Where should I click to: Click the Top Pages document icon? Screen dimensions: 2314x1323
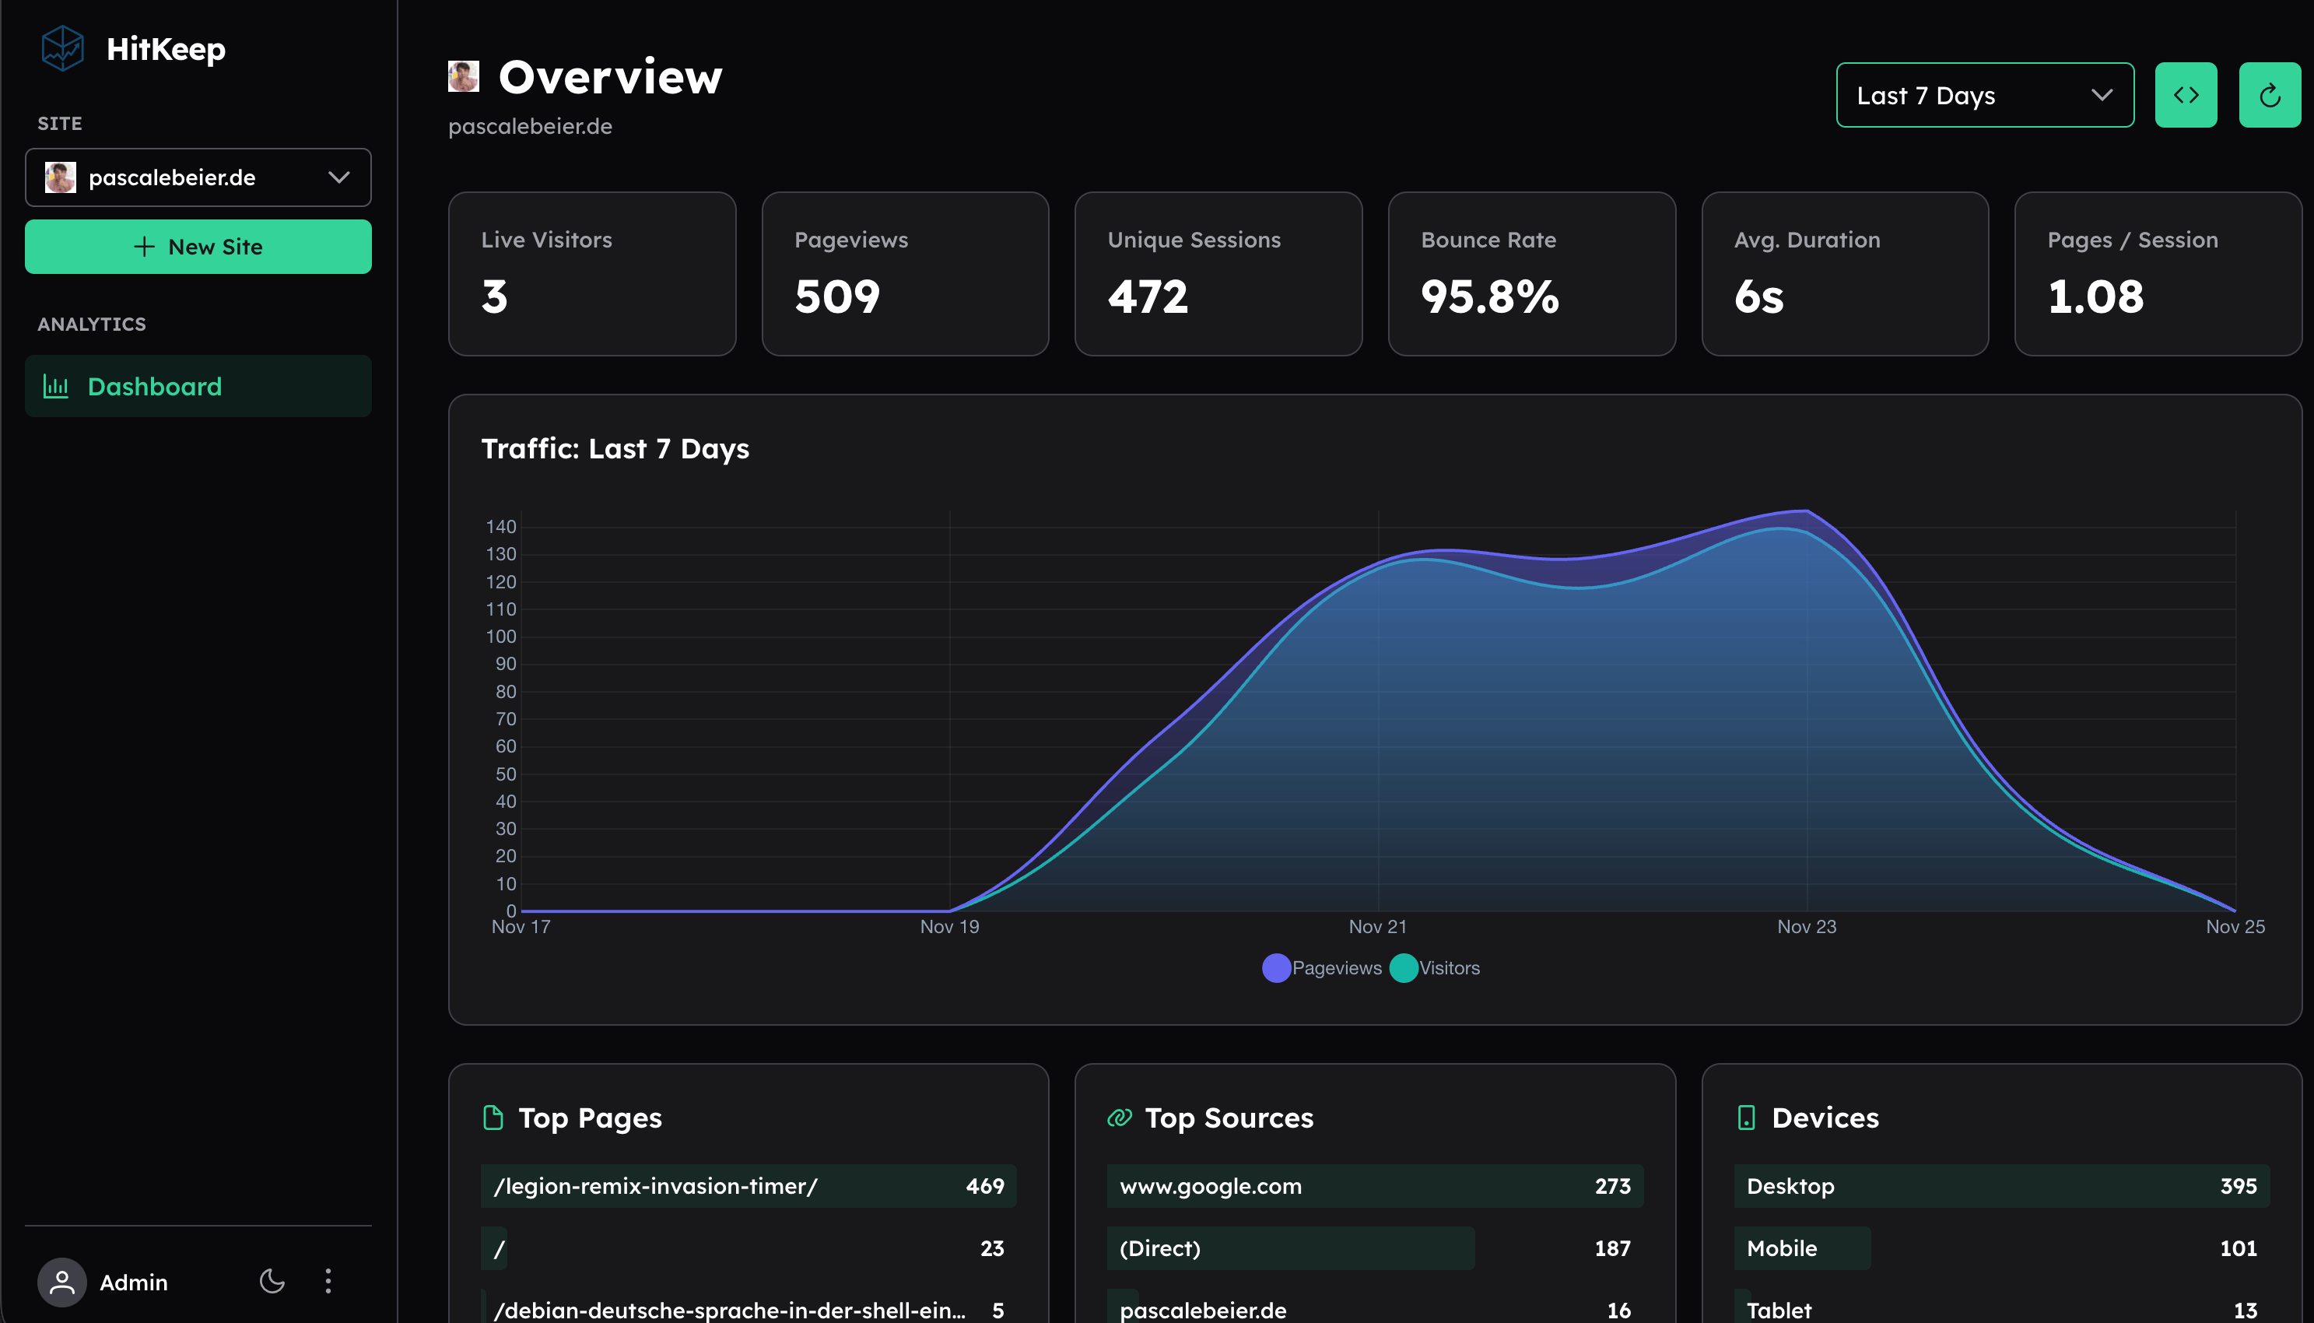click(x=493, y=1117)
